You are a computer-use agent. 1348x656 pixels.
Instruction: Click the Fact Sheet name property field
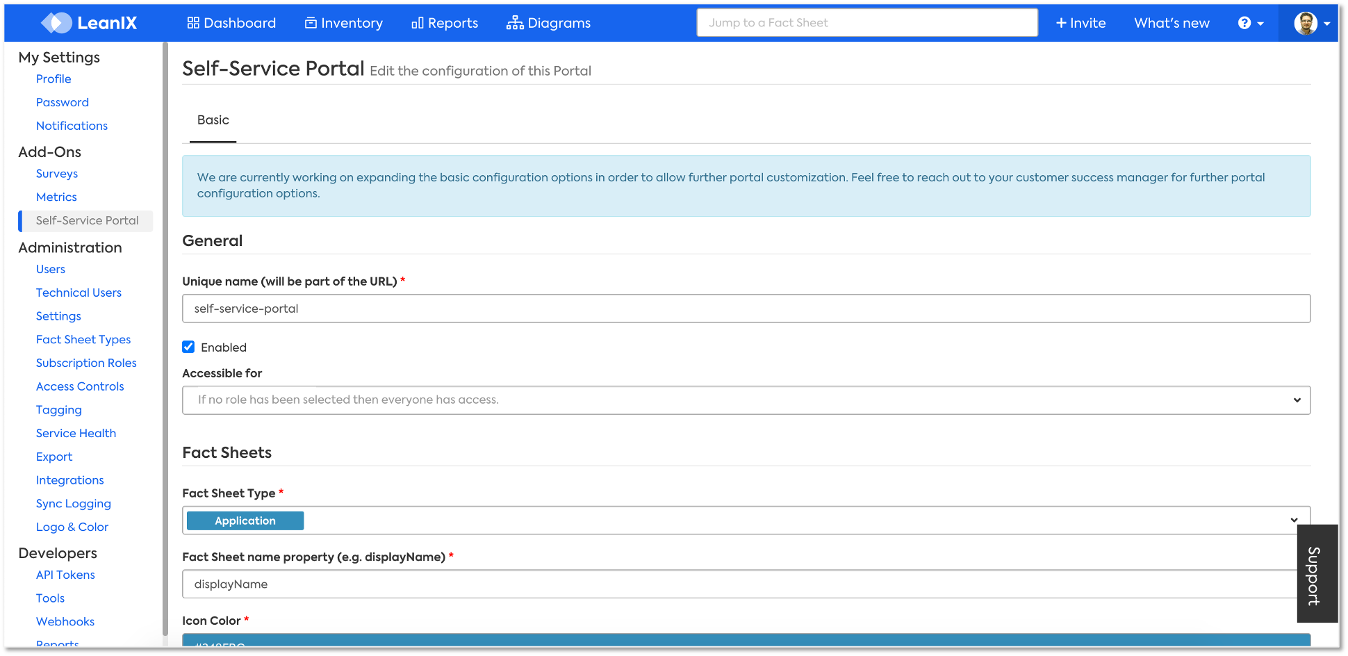tap(739, 584)
